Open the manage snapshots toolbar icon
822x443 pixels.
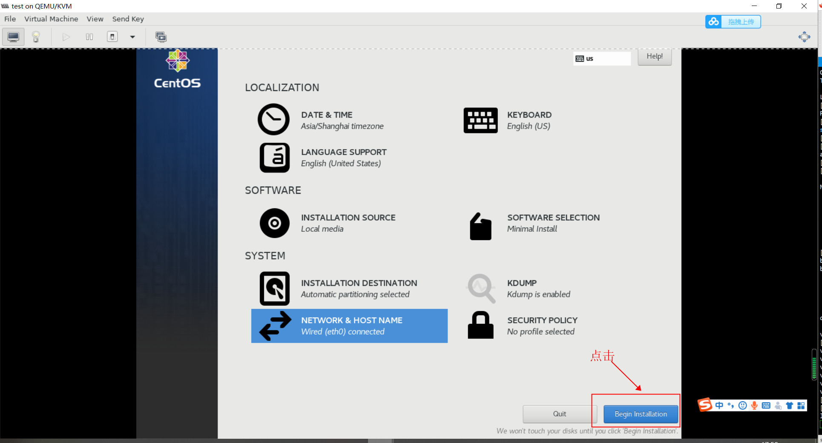(161, 37)
